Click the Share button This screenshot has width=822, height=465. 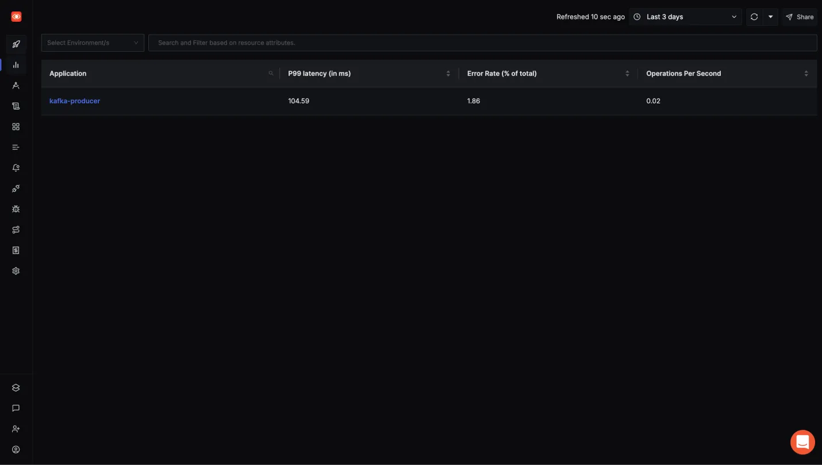click(800, 17)
